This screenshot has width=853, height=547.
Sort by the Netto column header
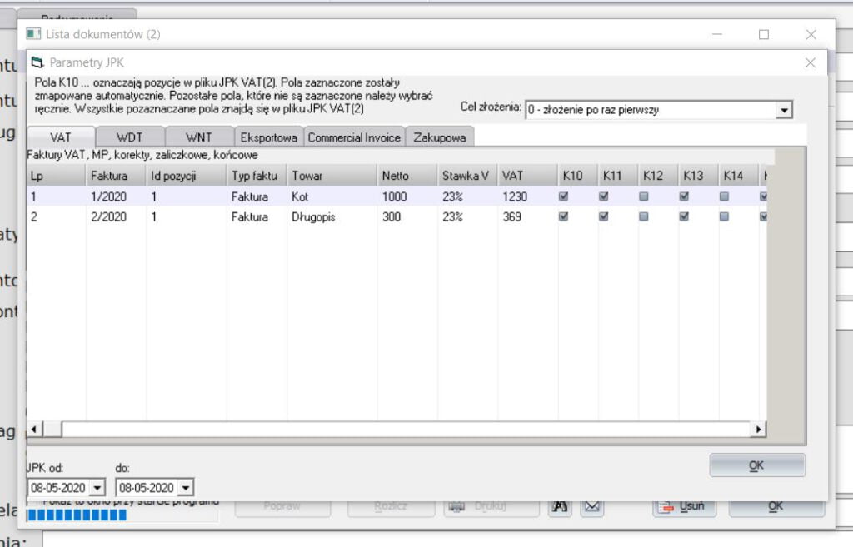pyautogui.click(x=406, y=176)
